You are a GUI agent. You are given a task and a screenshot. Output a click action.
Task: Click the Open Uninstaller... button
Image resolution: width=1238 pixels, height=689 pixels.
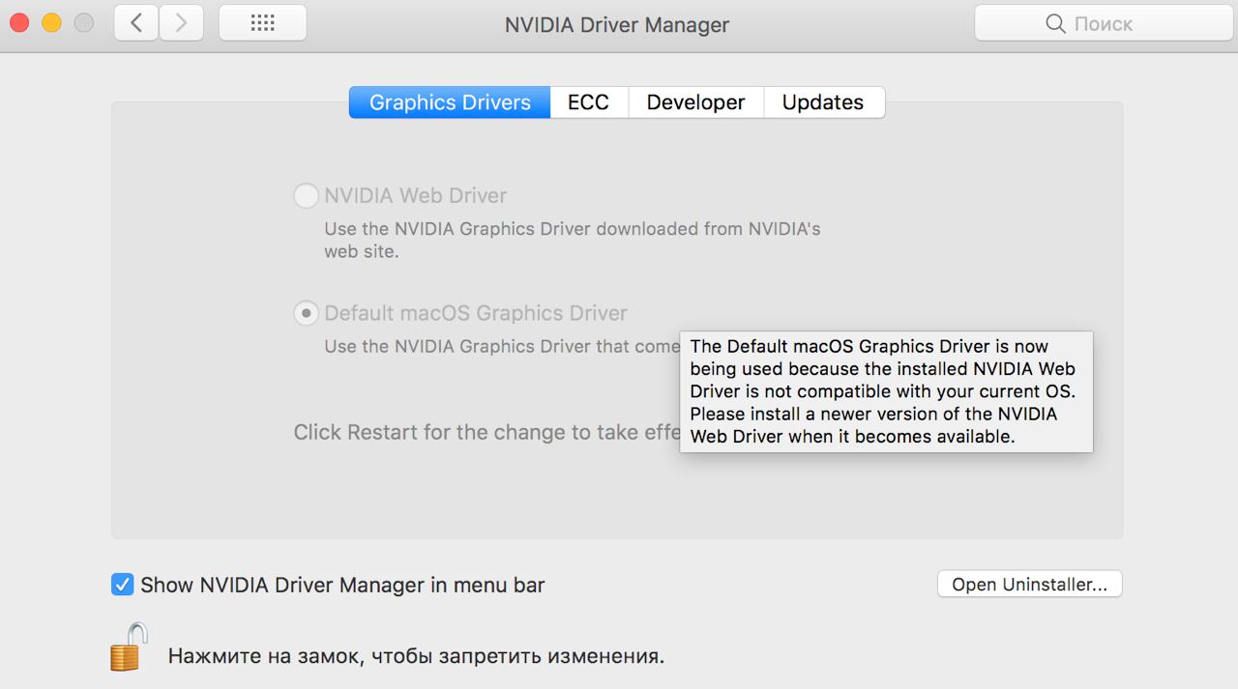point(1029,584)
